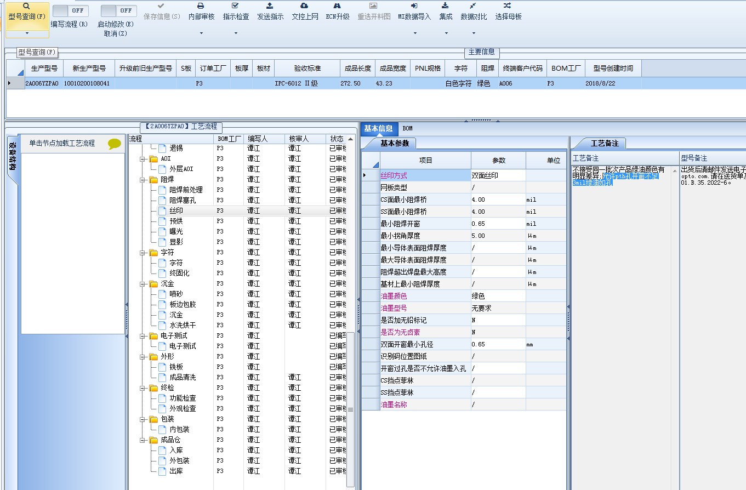This screenshot has height=490, width=746.
Task: Select the 铣板 process node
Action: 176,367
